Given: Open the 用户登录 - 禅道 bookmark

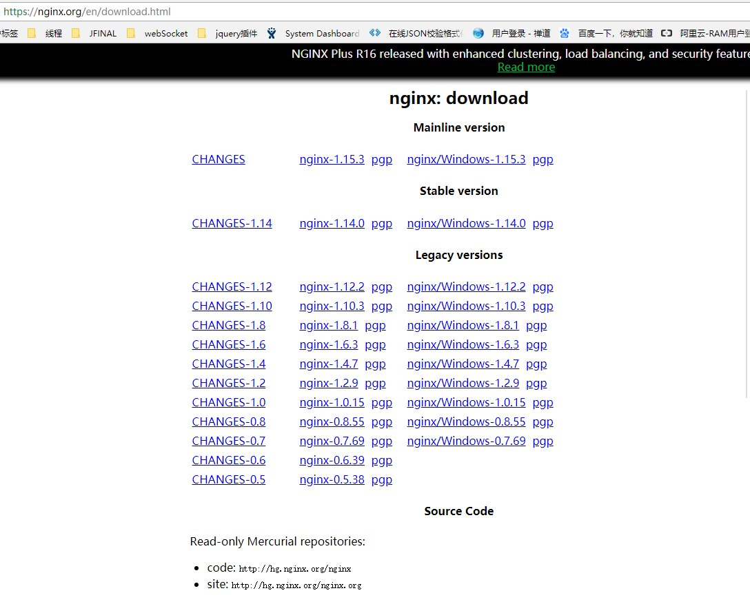Looking at the screenshot, I should coord(511,34).
